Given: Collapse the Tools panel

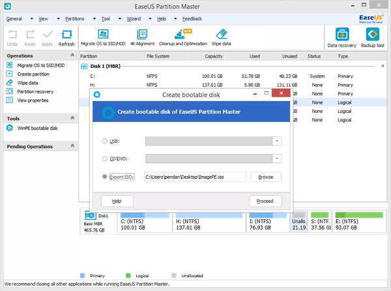Looking at the screenshot, I should point(72,118).
